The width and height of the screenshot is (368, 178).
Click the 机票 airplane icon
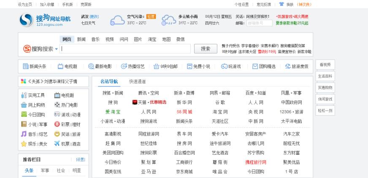click(57, 143)
